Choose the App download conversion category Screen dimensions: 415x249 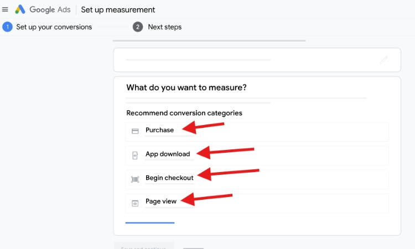pos(257,155)
